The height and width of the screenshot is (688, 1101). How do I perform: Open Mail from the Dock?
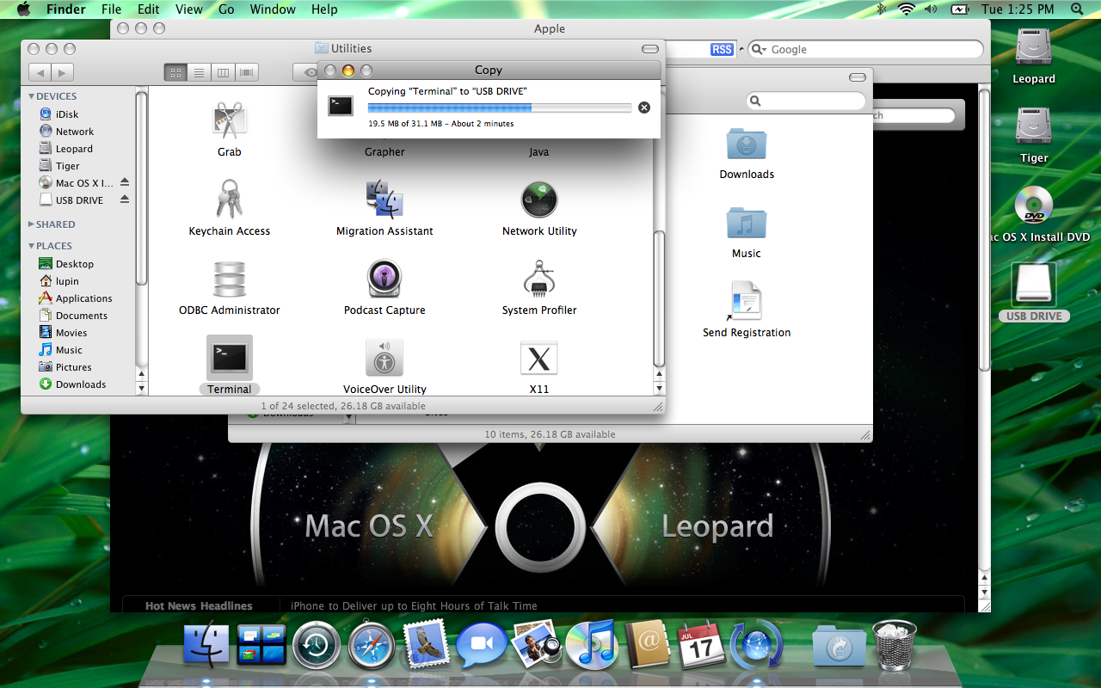click(427, 644)
